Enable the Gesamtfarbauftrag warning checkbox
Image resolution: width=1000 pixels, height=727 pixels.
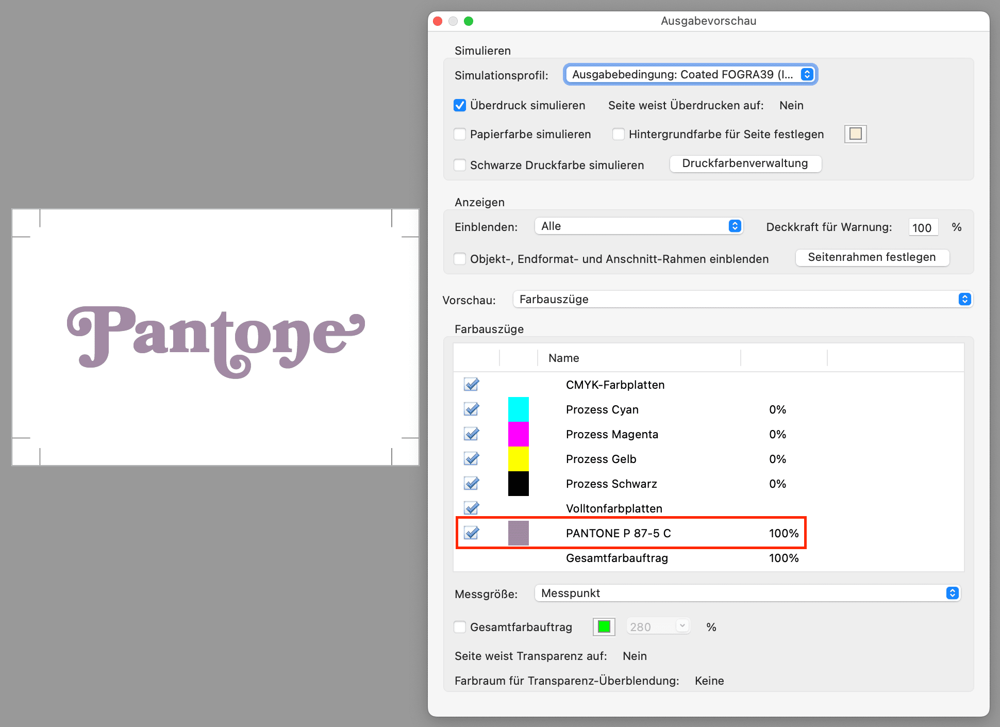[x=460, y=627]
